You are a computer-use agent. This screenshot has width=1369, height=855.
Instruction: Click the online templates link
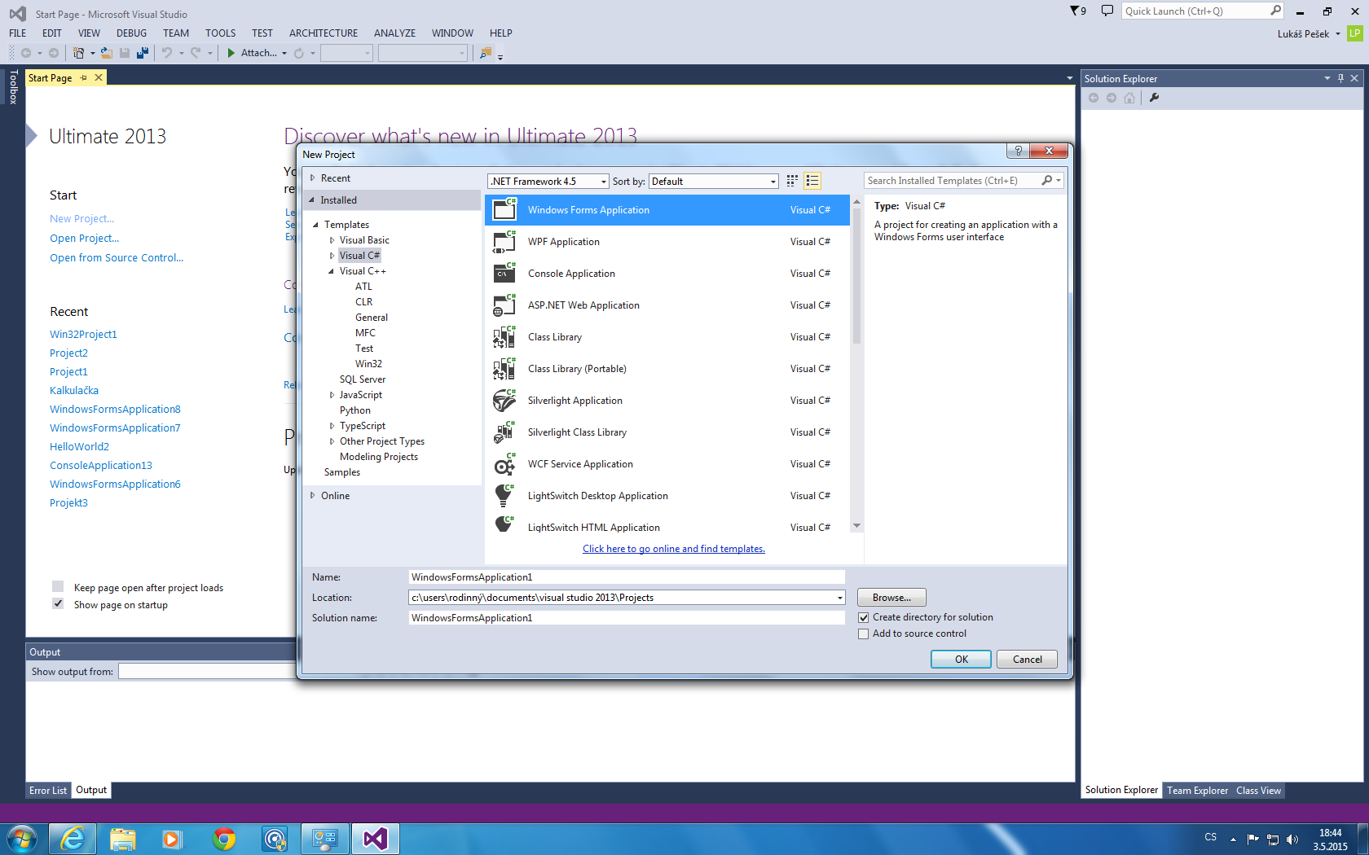click(674, 549)
